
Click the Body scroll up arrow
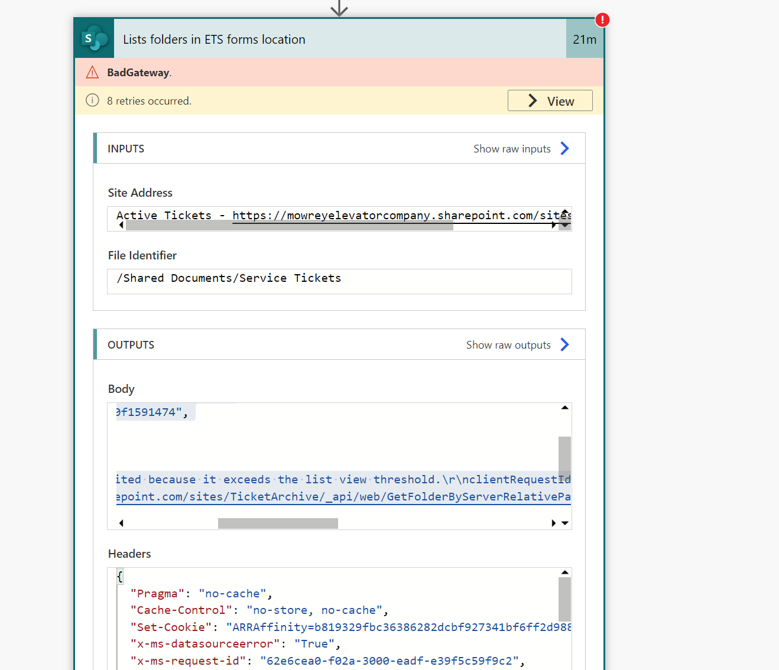(x=565, y=408)
